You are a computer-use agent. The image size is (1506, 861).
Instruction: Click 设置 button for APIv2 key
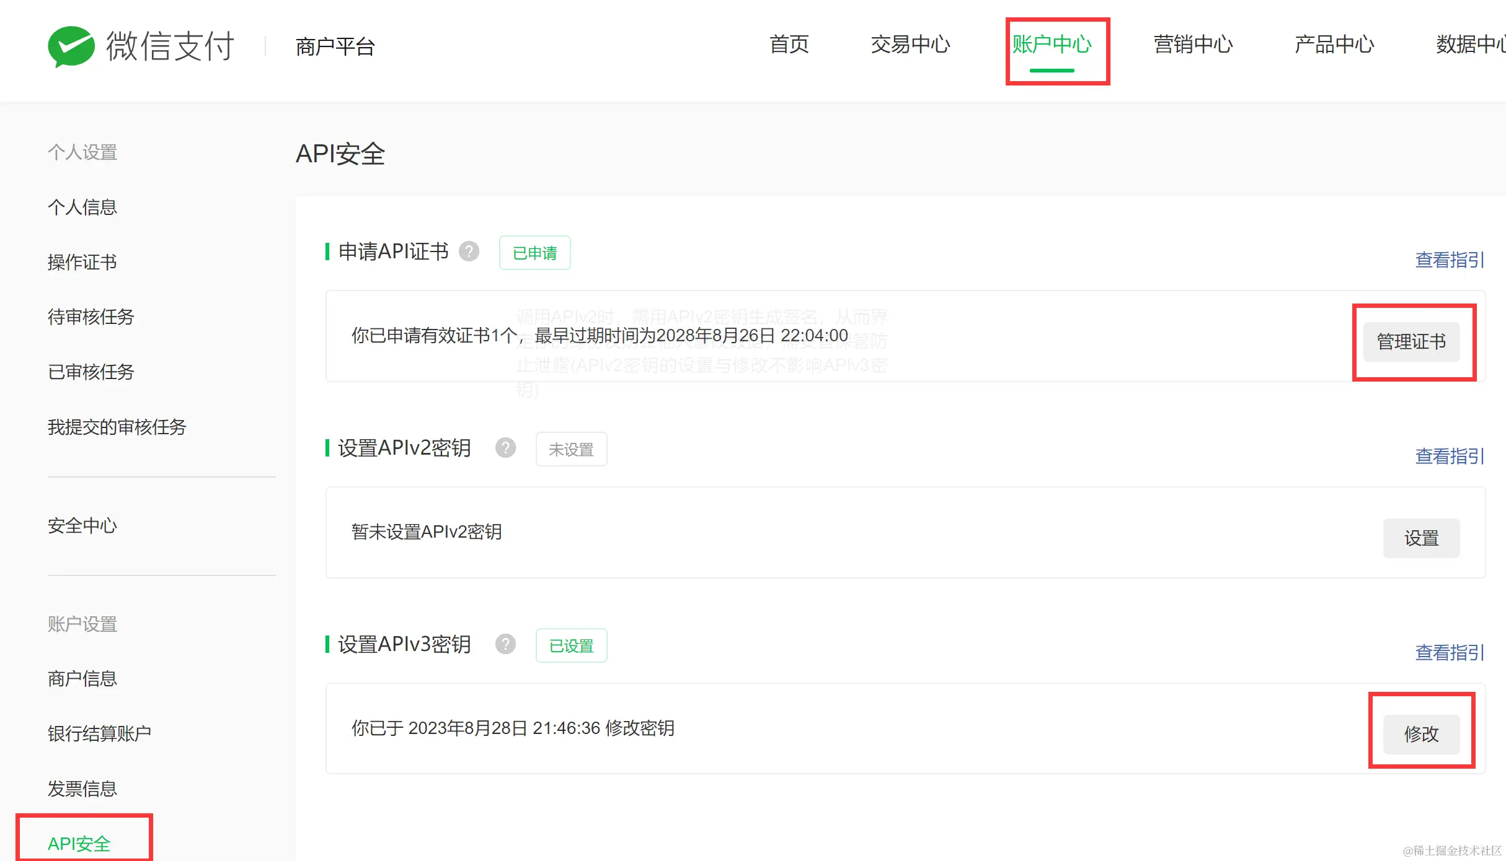click(1420, 538)
